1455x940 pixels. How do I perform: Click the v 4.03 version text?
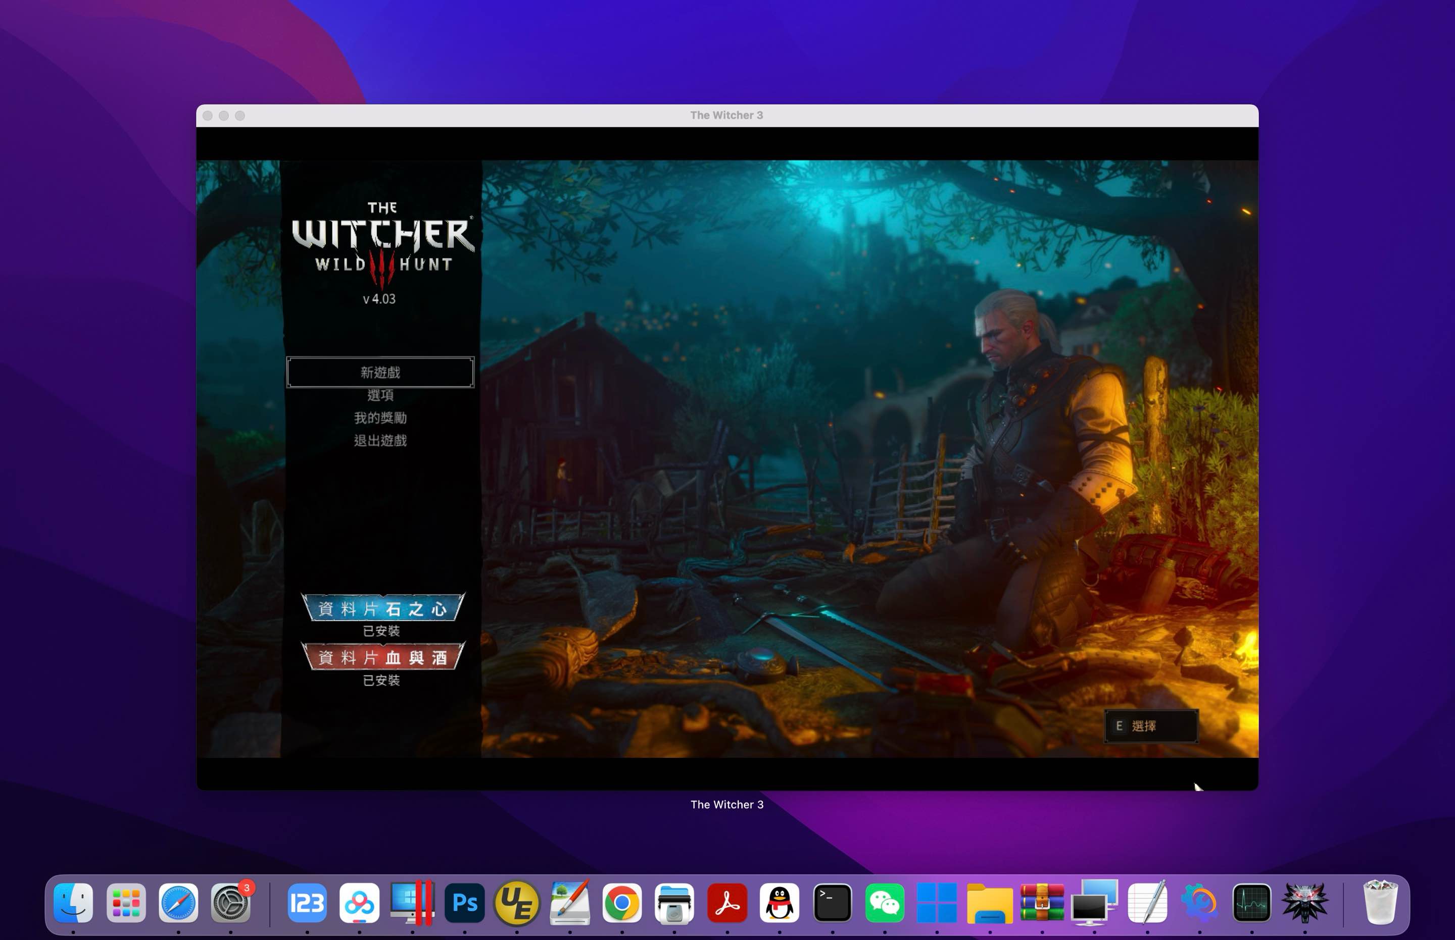(379, 298)
